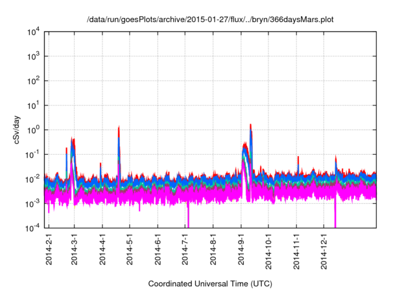
Task: Select the 2014-10-1 x-axis tick label
Action: (x=268, y=252)
